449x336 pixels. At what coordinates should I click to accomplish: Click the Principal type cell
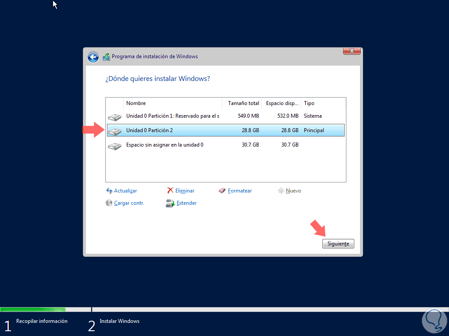pos(314,130)
